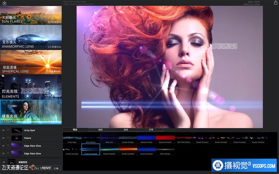Screen dimensions: 279x174
Task: Apply the Massive Streak2 red preset
Action: 165,138
